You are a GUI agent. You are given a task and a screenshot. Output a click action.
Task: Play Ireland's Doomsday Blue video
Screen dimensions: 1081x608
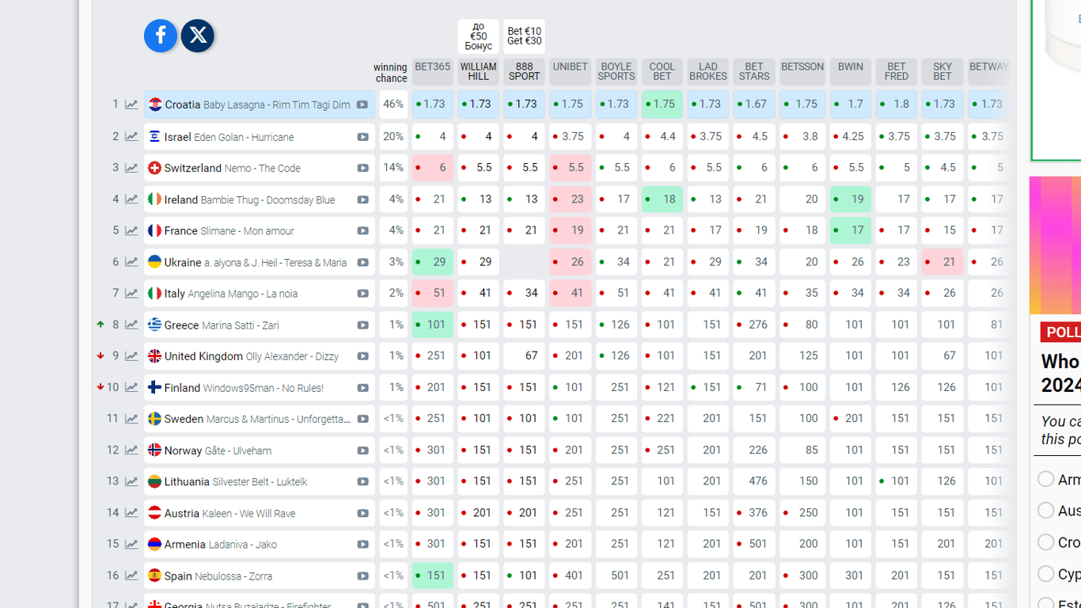(x=362, y=199)
